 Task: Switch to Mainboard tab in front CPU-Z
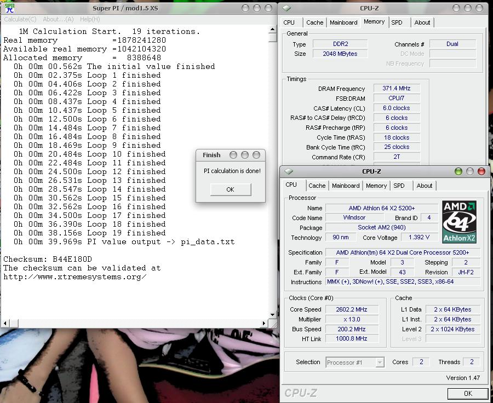click(346, 186)
